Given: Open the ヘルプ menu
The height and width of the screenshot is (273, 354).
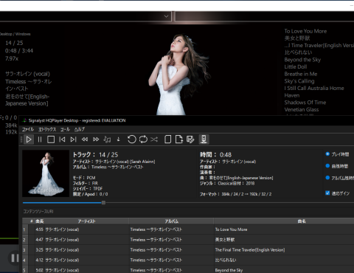Looking at the screenshot, I should click(x=80, y=129).
